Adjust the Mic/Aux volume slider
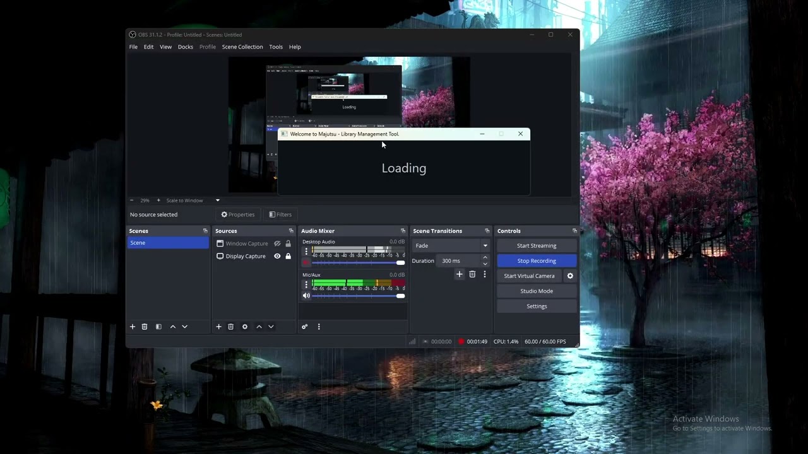This screenshot has height=454, width=808. 400,296
